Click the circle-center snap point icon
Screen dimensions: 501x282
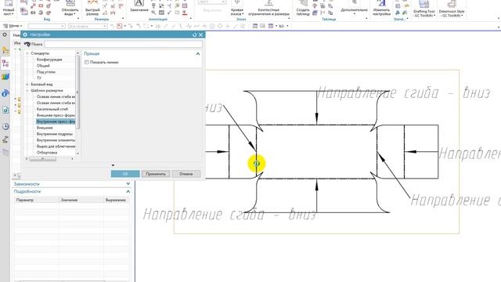pyautogui.click(x=212, y=26)
